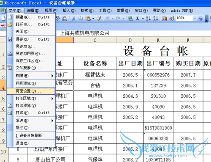Click the Paste clipboard icon
The height and width of the screenshot is (162, 211).
click(88, 18)
